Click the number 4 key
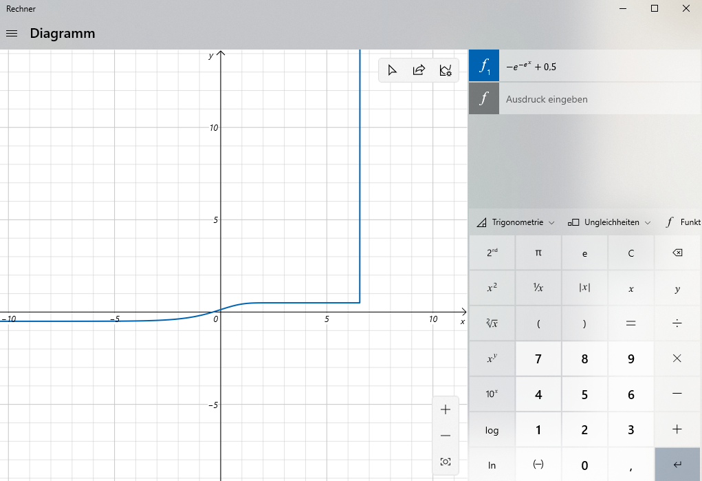Viewport: 702px width, 481px height. pos(538,394)
